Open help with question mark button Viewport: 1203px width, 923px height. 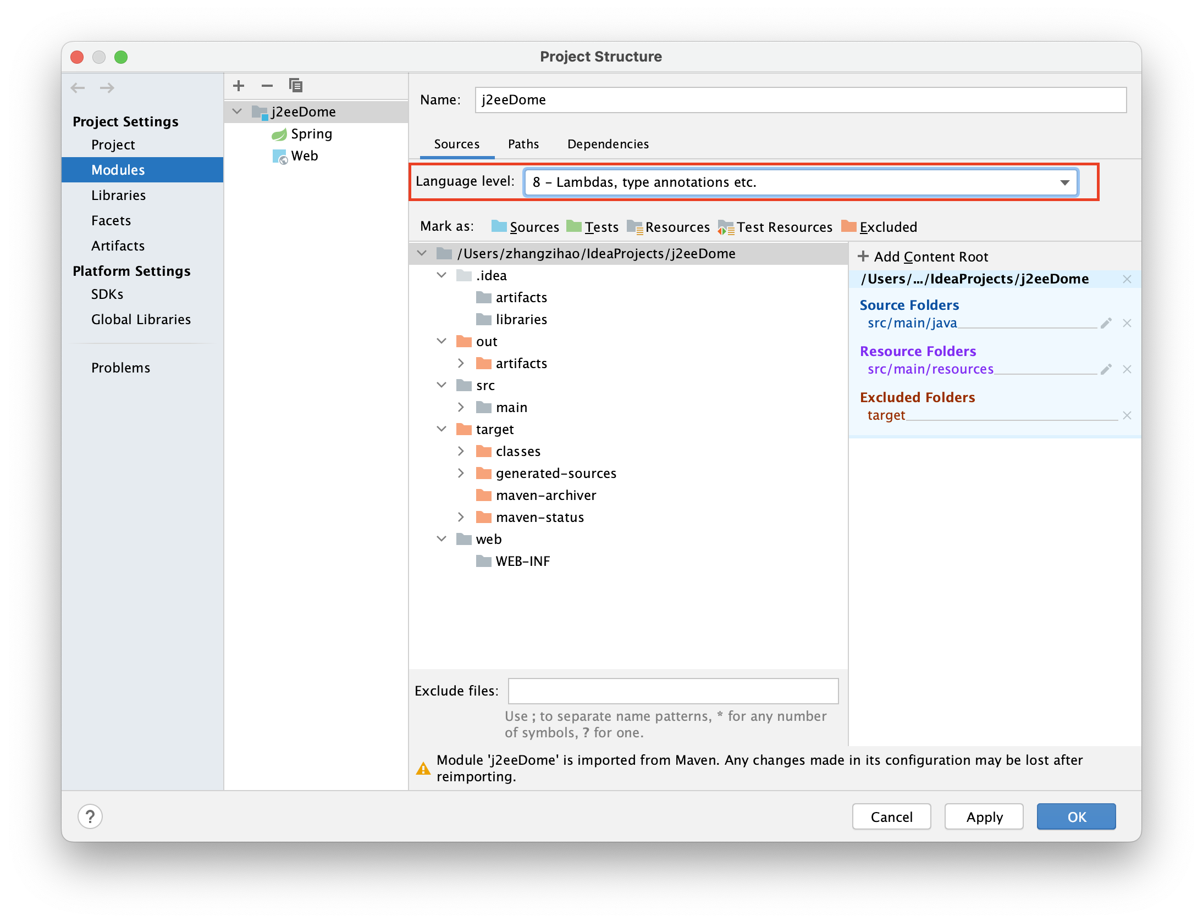[90, 816]
